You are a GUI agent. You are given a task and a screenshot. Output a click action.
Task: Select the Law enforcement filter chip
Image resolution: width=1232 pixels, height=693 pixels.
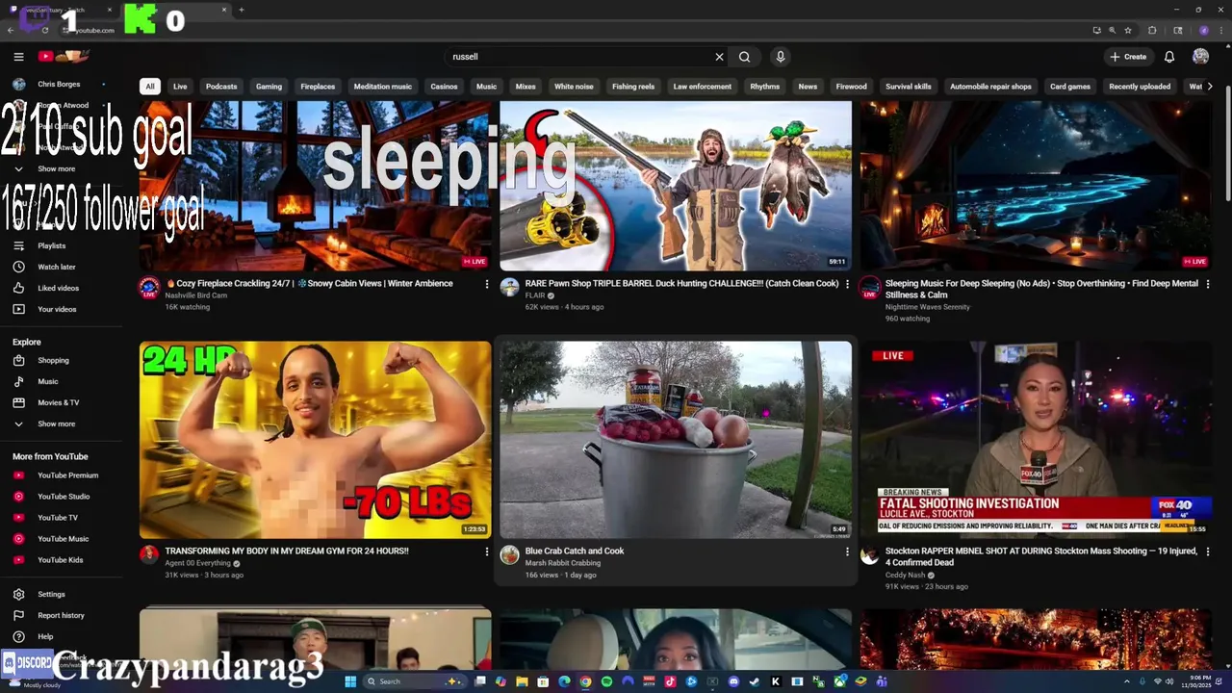(x=703, y=87)
